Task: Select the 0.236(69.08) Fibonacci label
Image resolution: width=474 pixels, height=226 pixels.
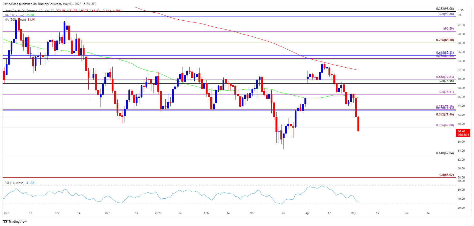Action: point(445,125)
